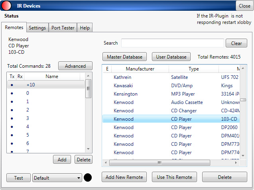
Task: Select the Kathrein Satellite remote row
Action: coord(171,77)
